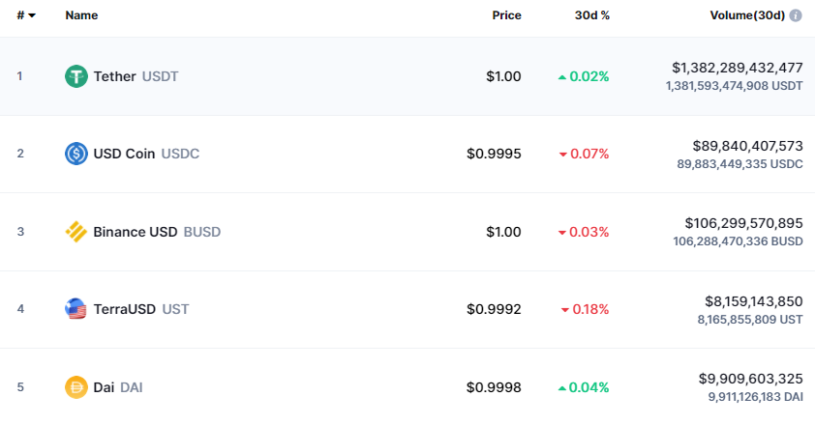This screenshot has height=425, width=815.
Task: Click the Binance USD logo icon
Action: [x=76, y=232]
